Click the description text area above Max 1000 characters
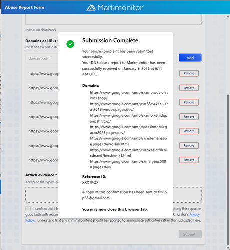Image resolution: width=230 pixels, height=250 pixels. pos(114,19)
